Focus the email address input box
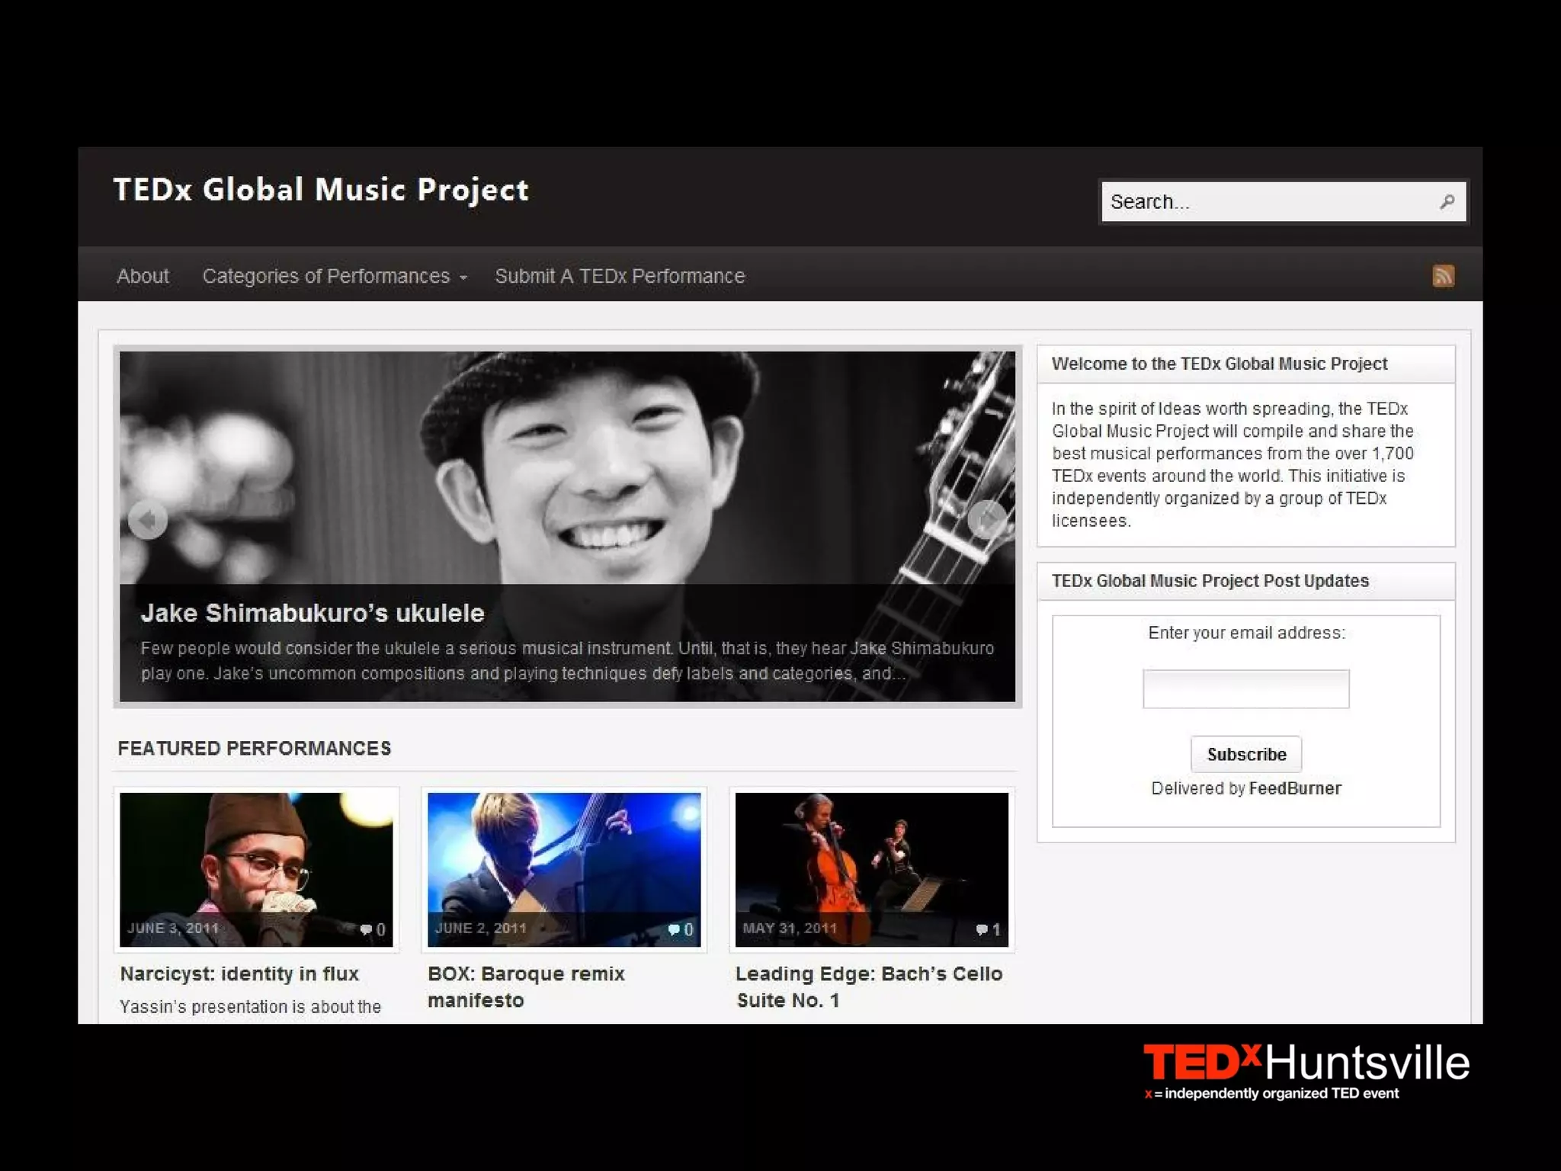The width and height of the screenshot is (1561, 1171). click(1245, 689)
